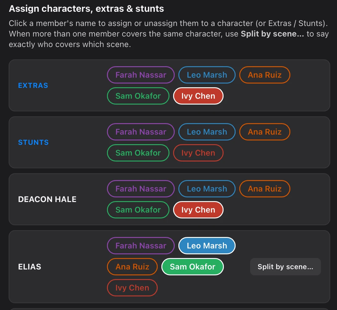Assign Ana Ruiz to Extras
This screenshot has height=310, width=337.
point(265,75)
